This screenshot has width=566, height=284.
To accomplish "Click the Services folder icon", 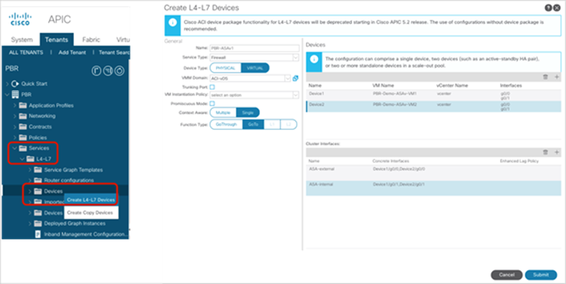I will 22,148.
